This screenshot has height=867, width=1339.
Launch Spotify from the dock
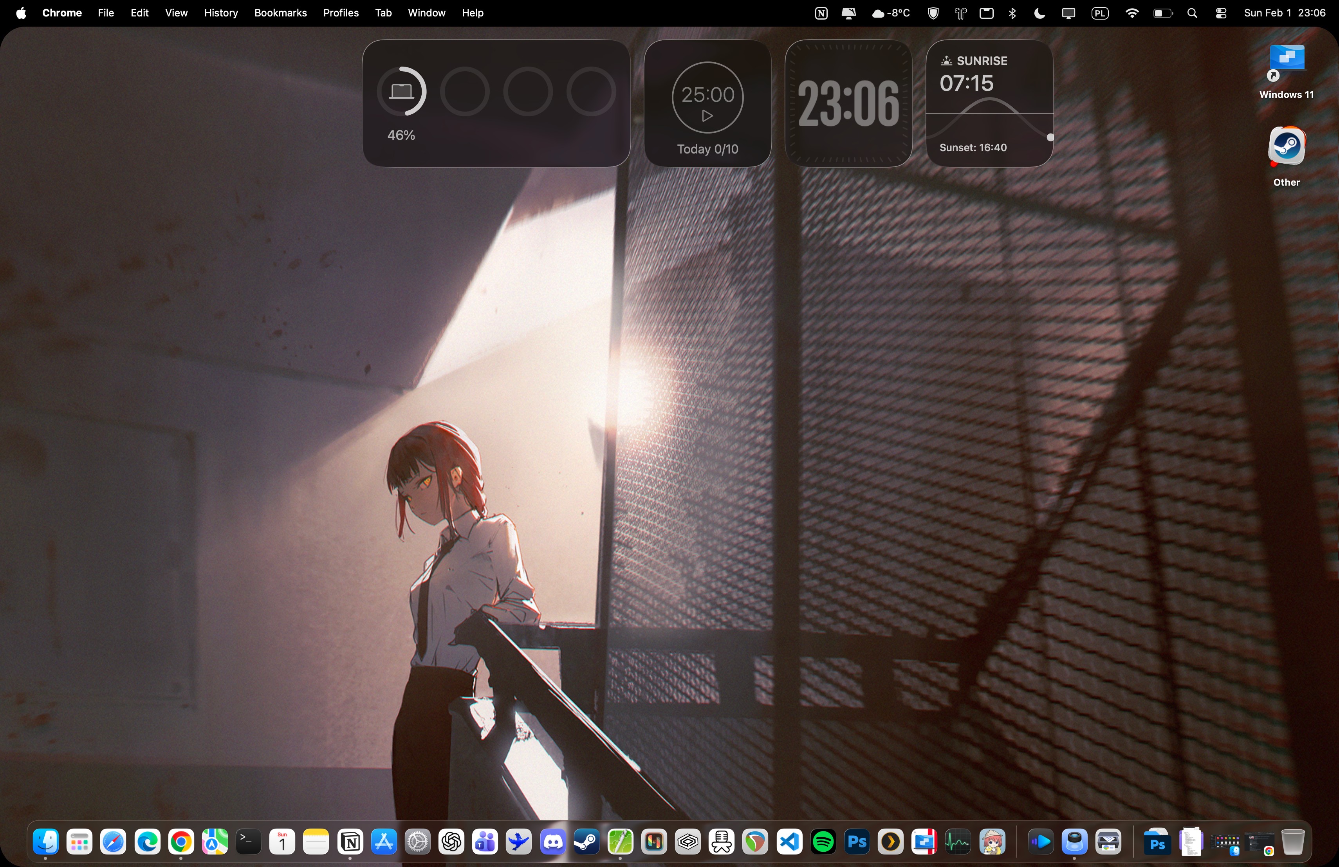(823, 842)
